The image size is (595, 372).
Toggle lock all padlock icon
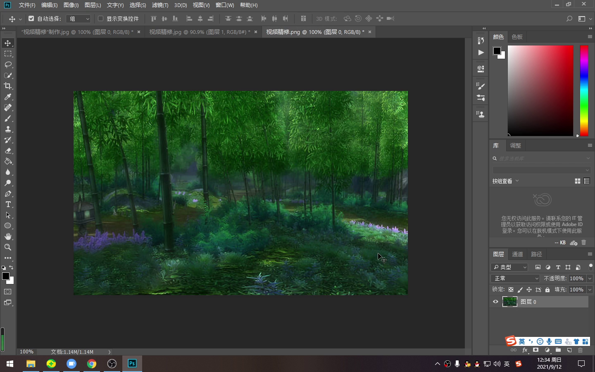pos(547,290)
